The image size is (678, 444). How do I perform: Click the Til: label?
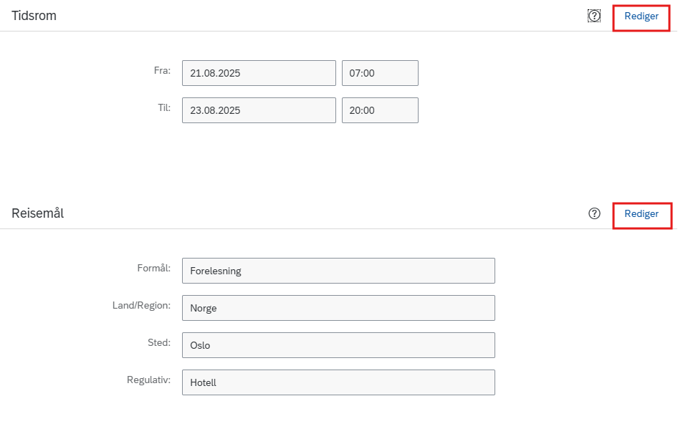(164, 107)
